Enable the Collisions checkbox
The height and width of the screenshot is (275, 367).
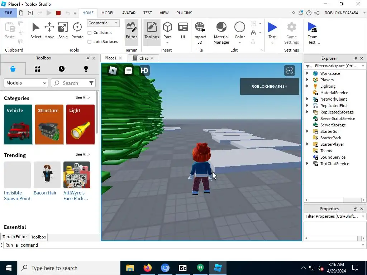pyautogui.click(x=89, y=33)
